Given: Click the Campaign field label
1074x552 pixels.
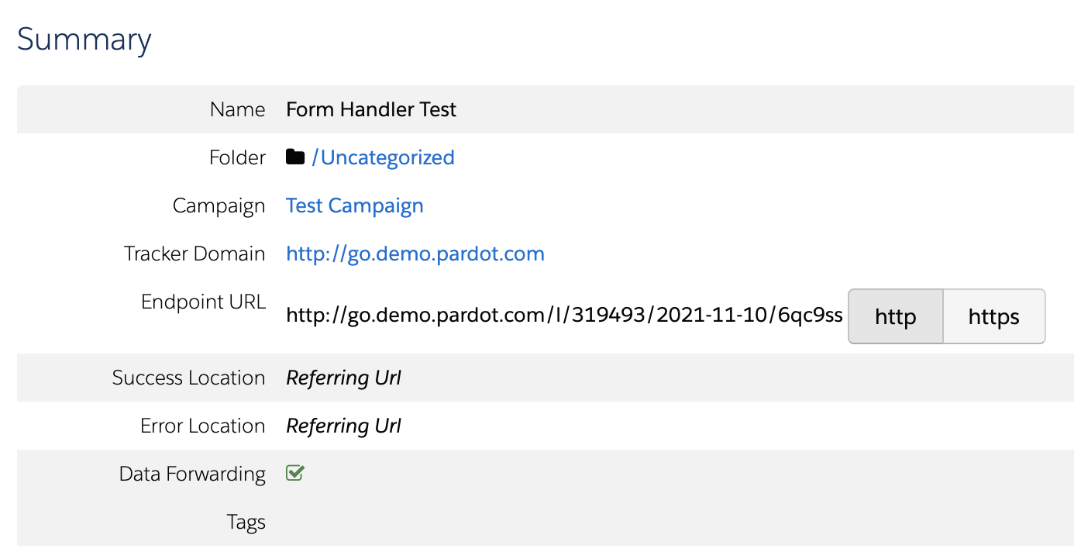Looking at the screenshot, I should (219, 205).
